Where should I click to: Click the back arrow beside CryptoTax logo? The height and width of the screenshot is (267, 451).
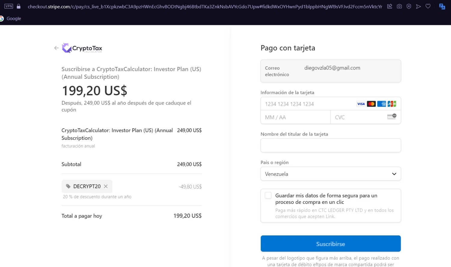click(x=56, y=48)
